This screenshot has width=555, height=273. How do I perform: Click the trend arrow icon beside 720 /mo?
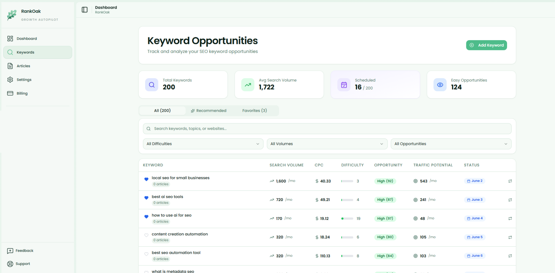(272, 200)
